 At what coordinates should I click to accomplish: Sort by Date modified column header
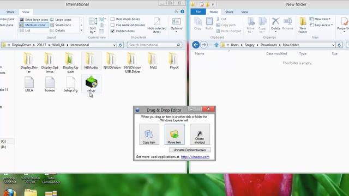pos(276,53)
